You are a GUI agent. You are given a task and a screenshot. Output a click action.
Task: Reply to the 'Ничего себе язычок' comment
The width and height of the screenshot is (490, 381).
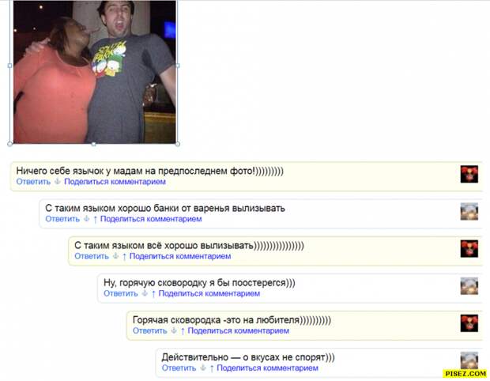point(33,182)
